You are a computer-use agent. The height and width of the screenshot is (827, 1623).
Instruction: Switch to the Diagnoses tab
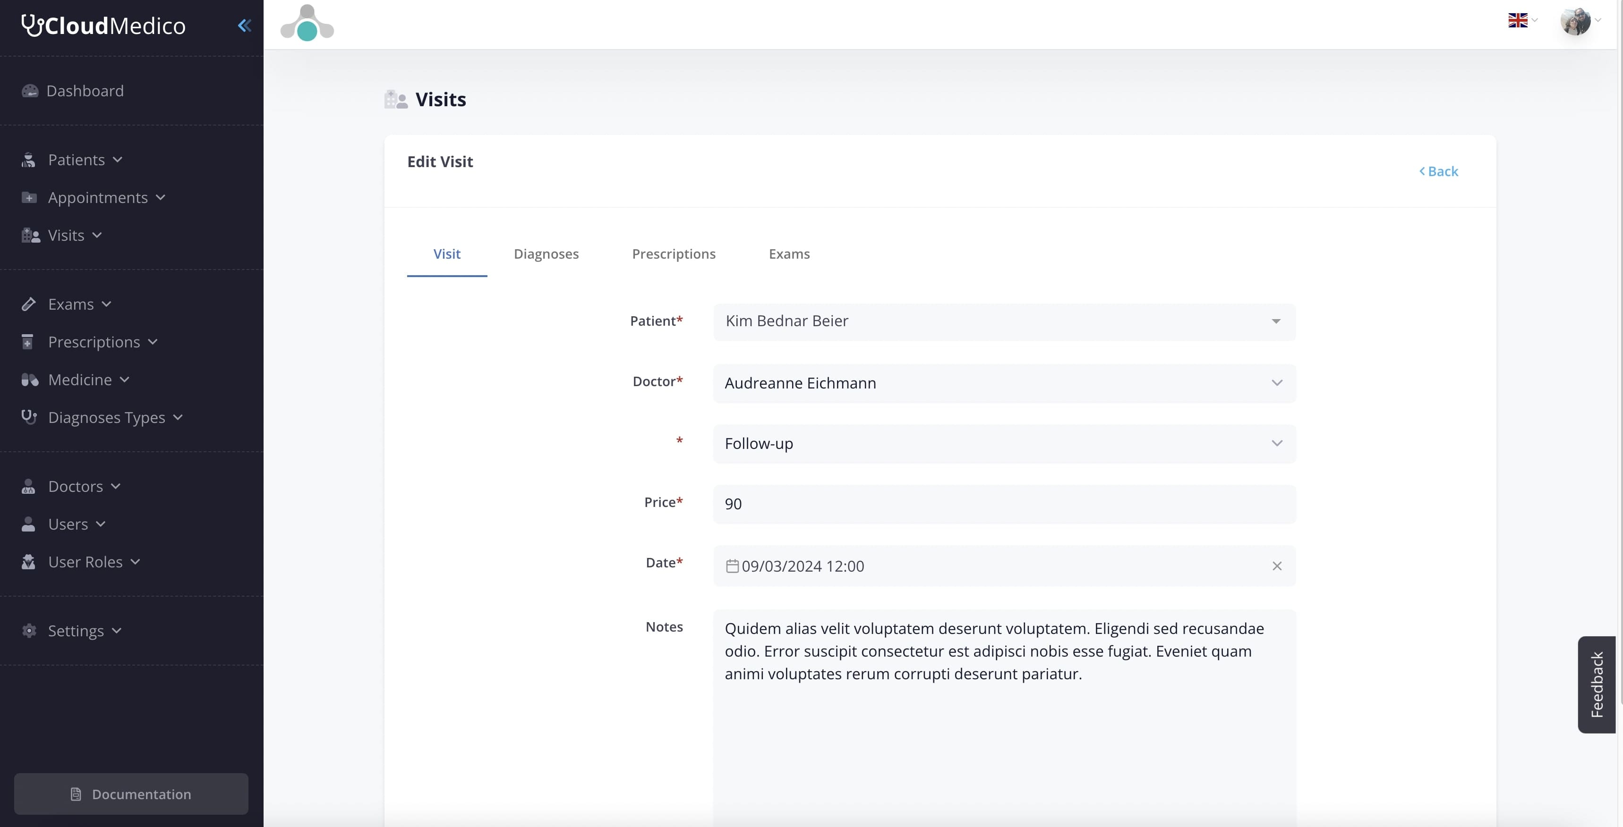[546, 254]
